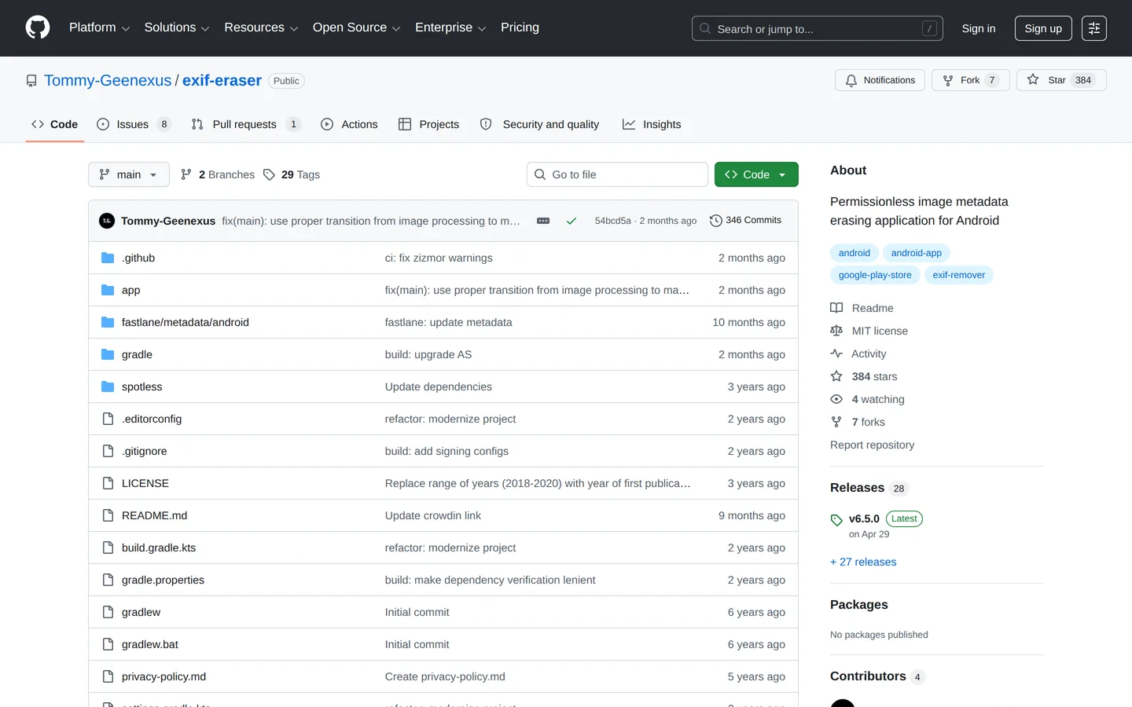The image size is (1132, 707).
Task: Expand the Enterprise menu
Action: (x=450, y=27)
